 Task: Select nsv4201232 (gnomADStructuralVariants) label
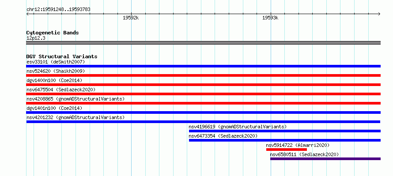pyautogui.click(x=76, y=117)
